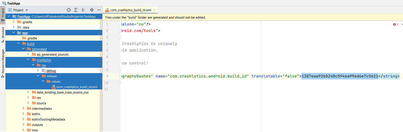Collapse the app module node

pos(14,33)
